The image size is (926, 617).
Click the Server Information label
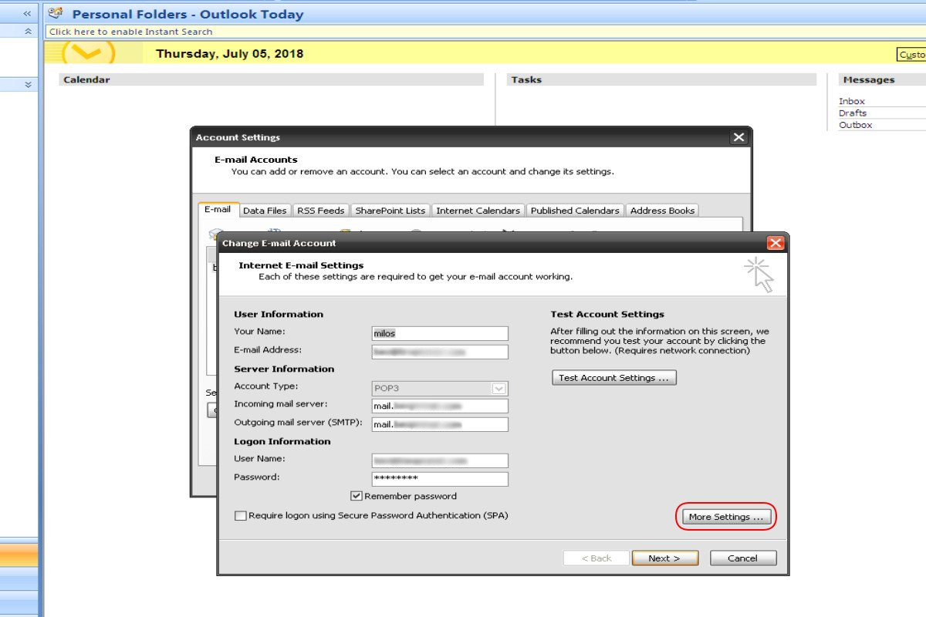[x=284, y=369]
